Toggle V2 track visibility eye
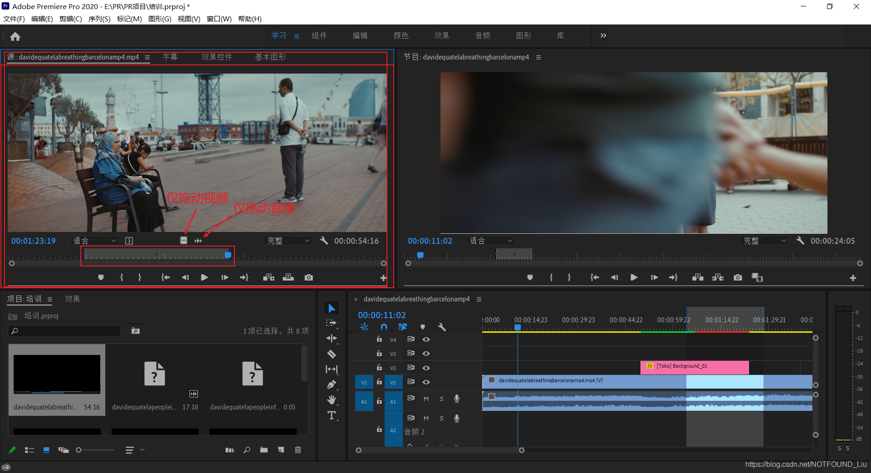The height and width of the screenshot is (473, 871). click(x=426, y=368)
